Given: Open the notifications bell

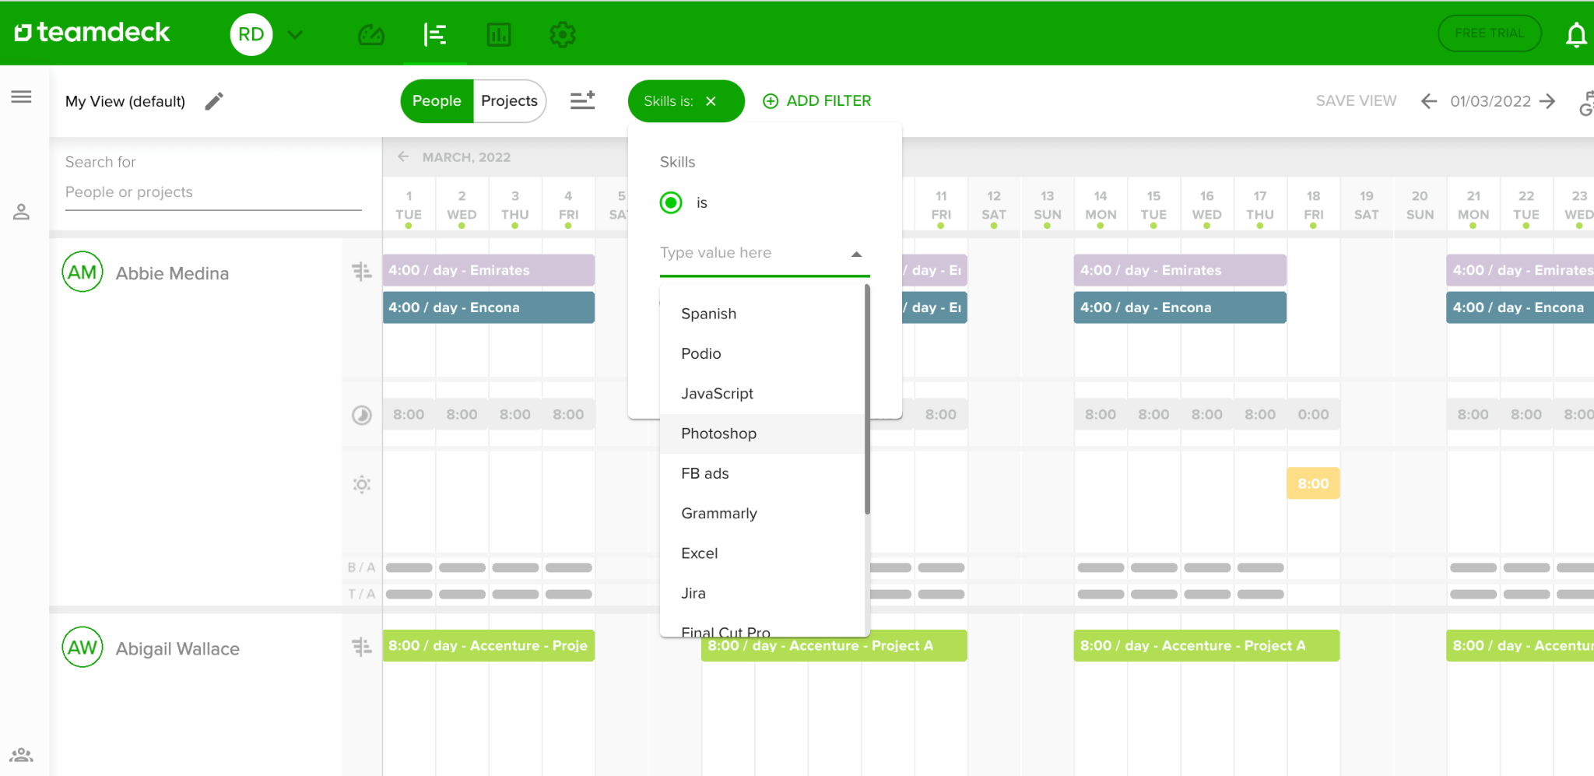Looking at the screenshot, I should click(1576, 34).
